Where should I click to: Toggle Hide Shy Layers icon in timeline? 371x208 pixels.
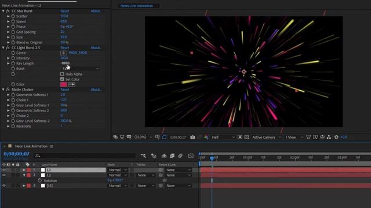click(163, 155)
